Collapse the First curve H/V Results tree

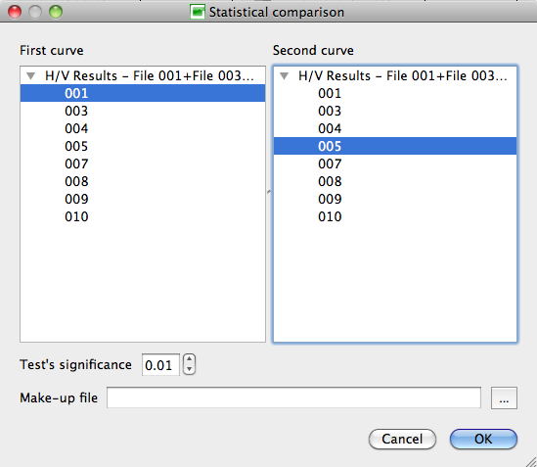31,75
